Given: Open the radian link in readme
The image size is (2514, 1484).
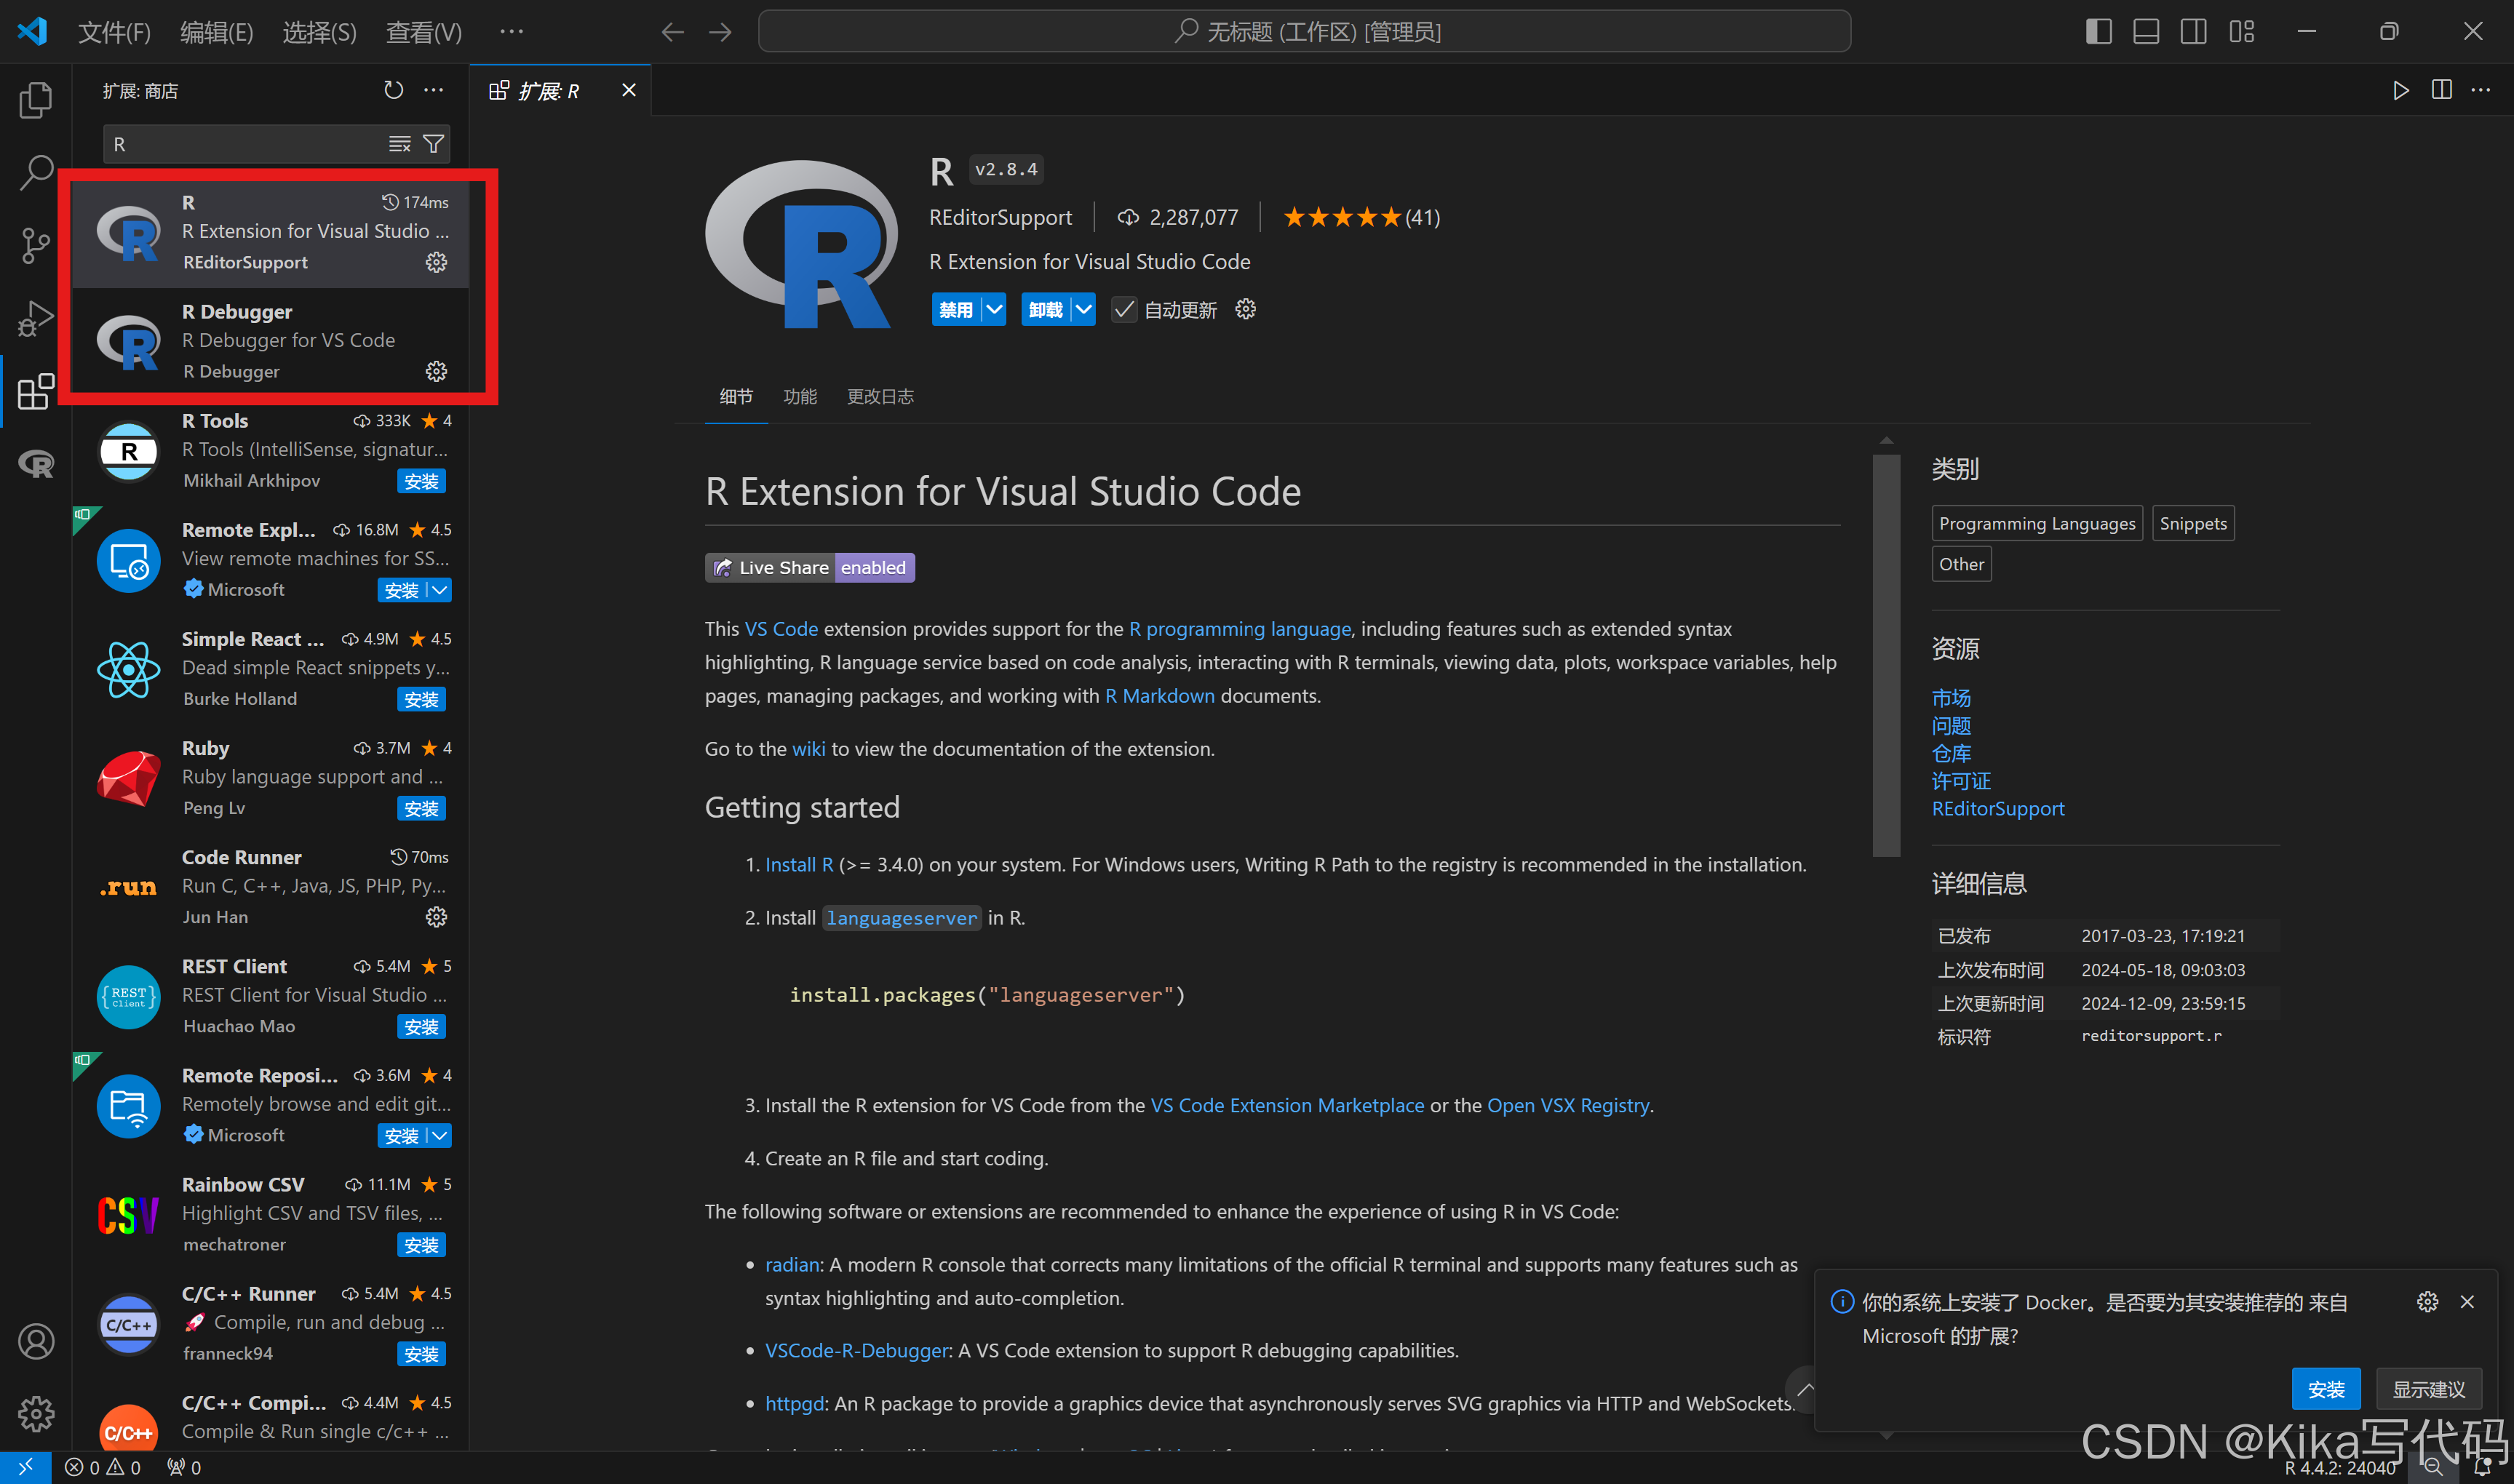Looking at the screenshot, I should 791,1264.
